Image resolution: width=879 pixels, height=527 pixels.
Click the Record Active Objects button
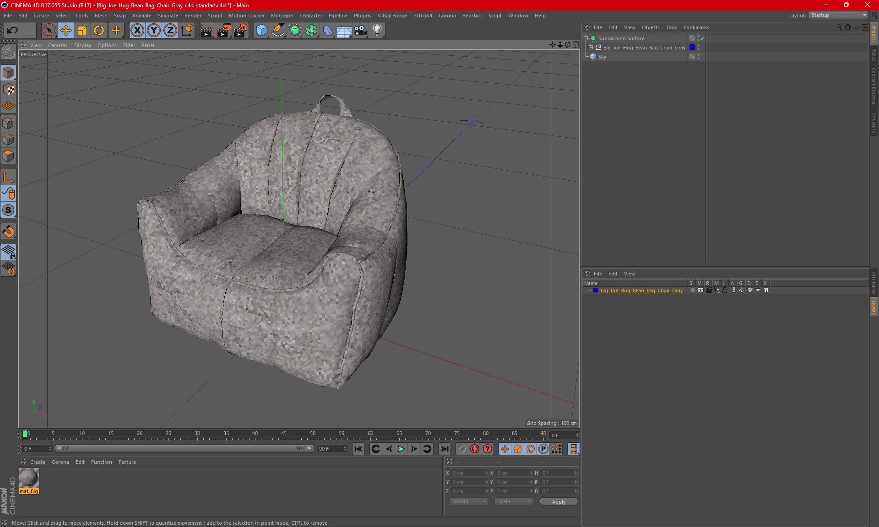pyautogui.click(x=462, y=449)
